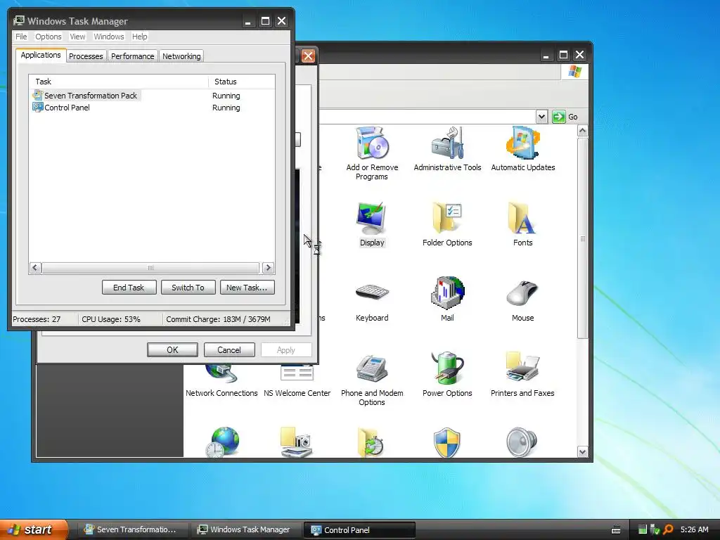Click the Task column header

click(118, 82)
